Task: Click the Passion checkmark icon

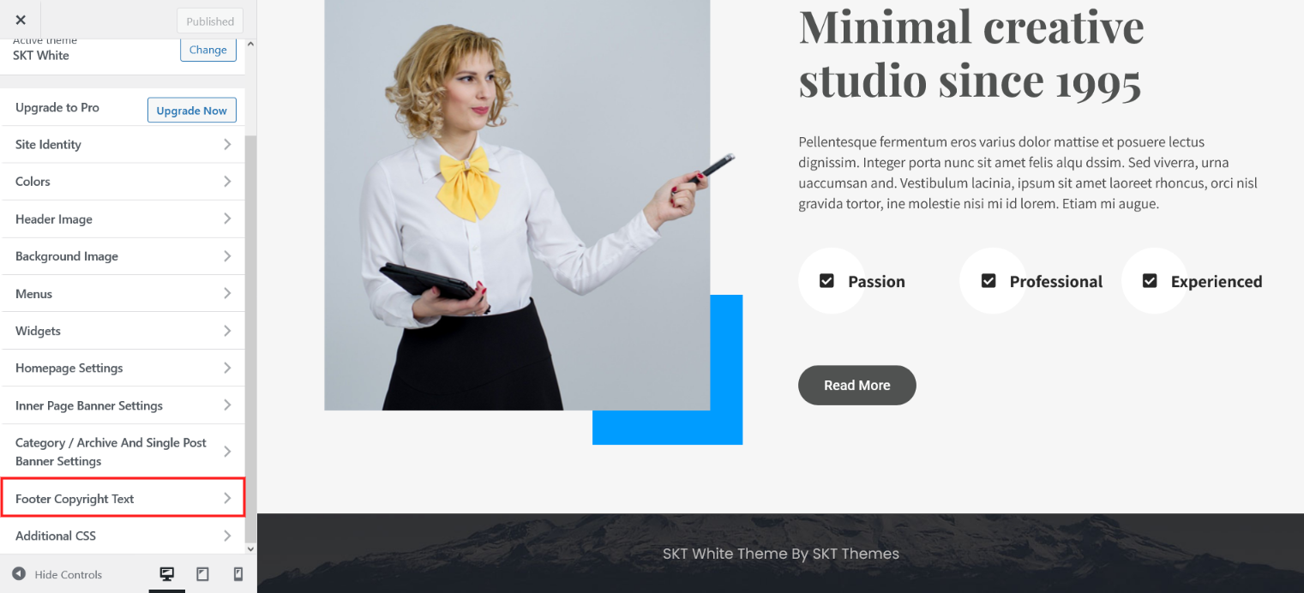Action: (826, 280)
